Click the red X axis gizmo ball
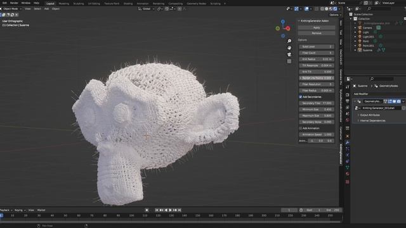Viewport: 406px width, 228px height. (x=288, y=28)
